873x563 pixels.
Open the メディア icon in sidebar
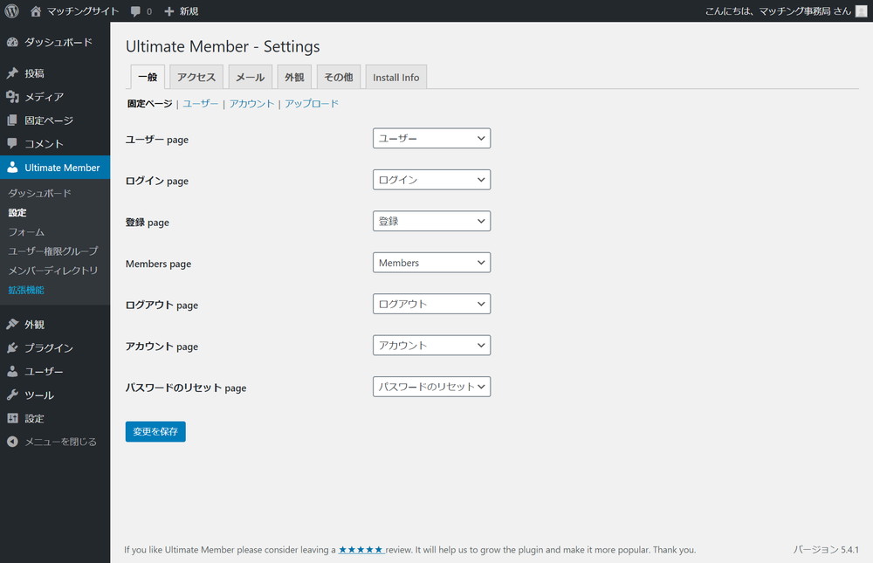[12, 97]
